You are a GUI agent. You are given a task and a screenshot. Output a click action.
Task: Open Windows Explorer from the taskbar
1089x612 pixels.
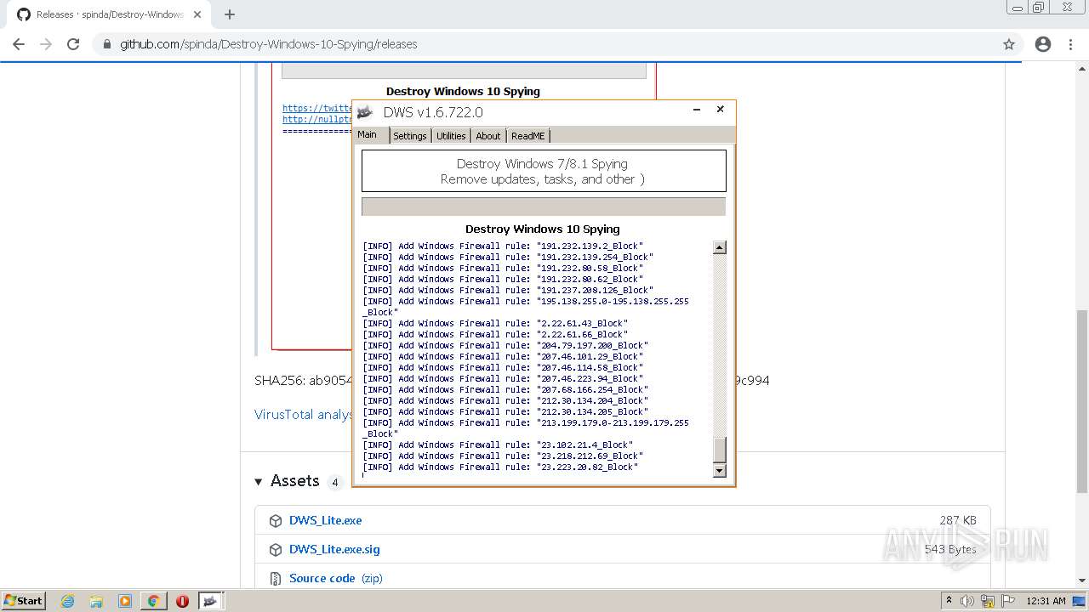(x=96, y=601)
